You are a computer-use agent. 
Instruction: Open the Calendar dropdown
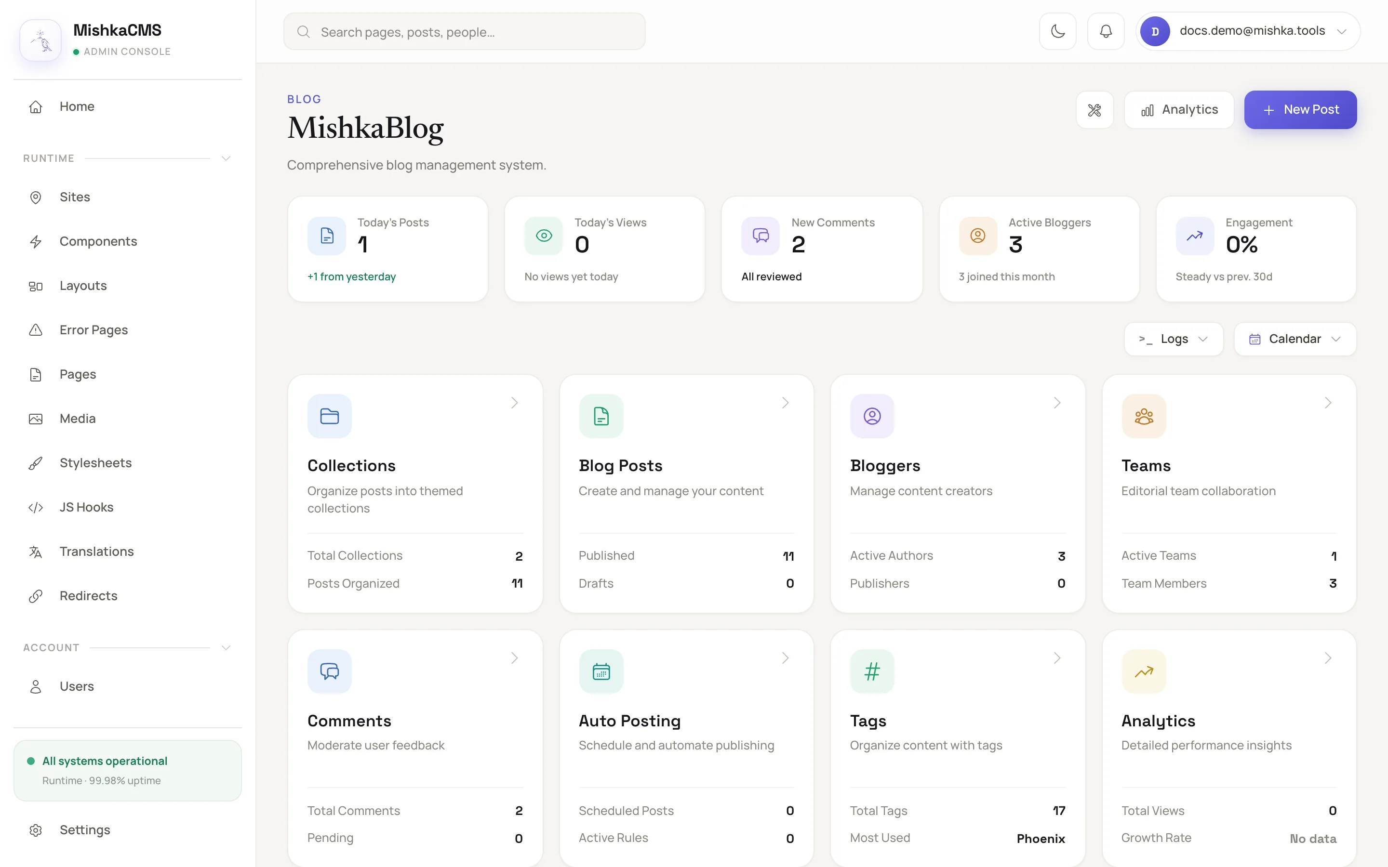(x=1295, y=339)
